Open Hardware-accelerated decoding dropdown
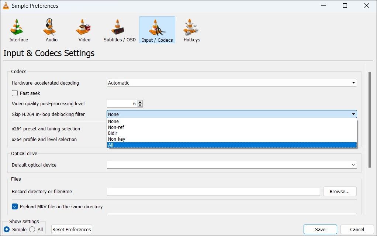 click(x=232, y=83)
